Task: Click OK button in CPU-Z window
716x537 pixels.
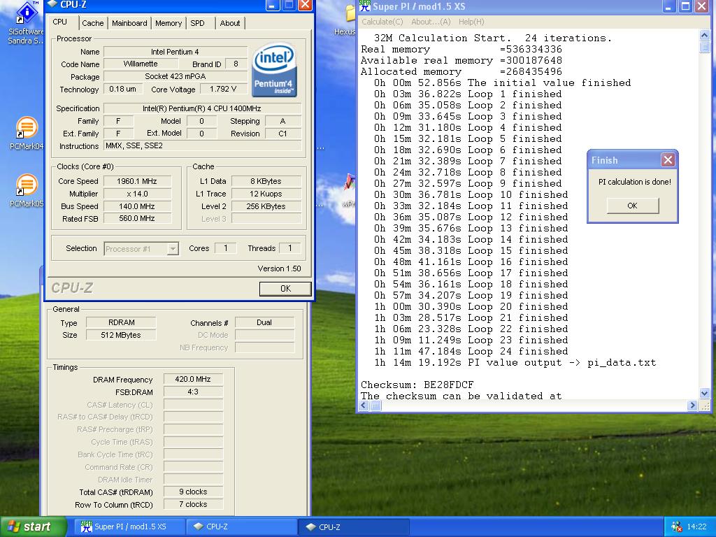Action: pyautogui.click(x=285, y=289)
